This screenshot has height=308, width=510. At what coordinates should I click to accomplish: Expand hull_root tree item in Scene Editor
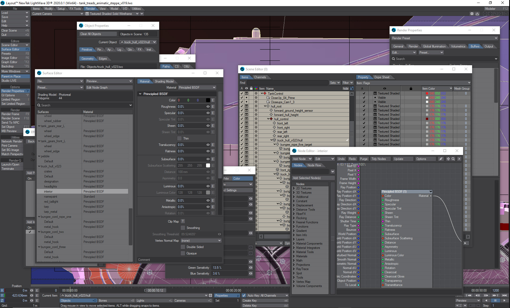266,106
